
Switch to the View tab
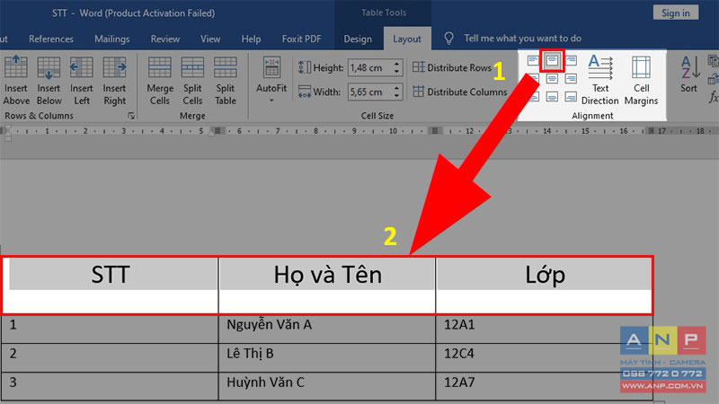pos(210,39)
